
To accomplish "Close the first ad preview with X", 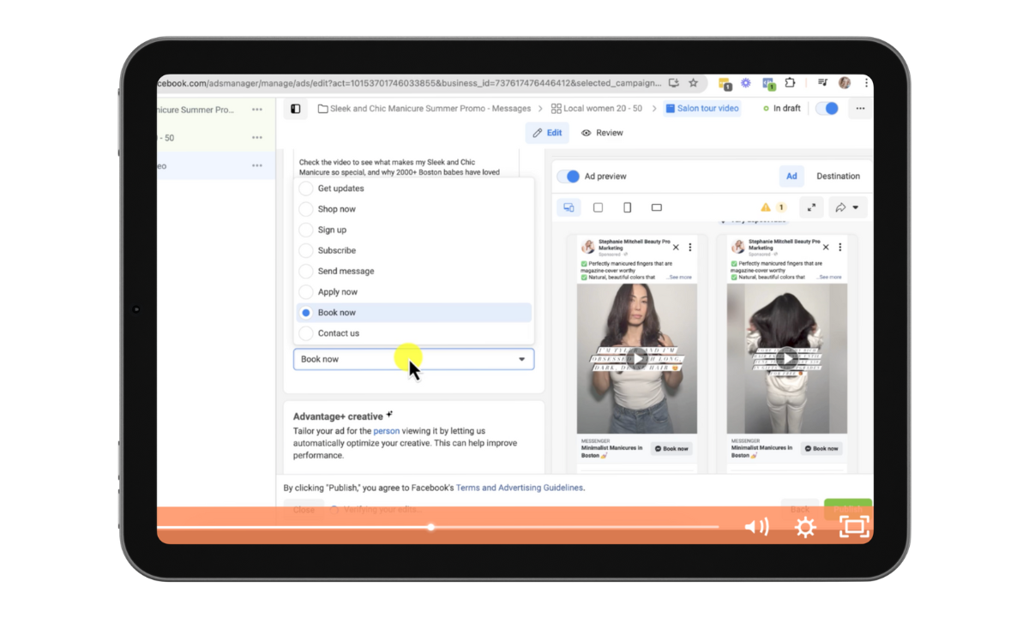I will (x=676, y=248).
